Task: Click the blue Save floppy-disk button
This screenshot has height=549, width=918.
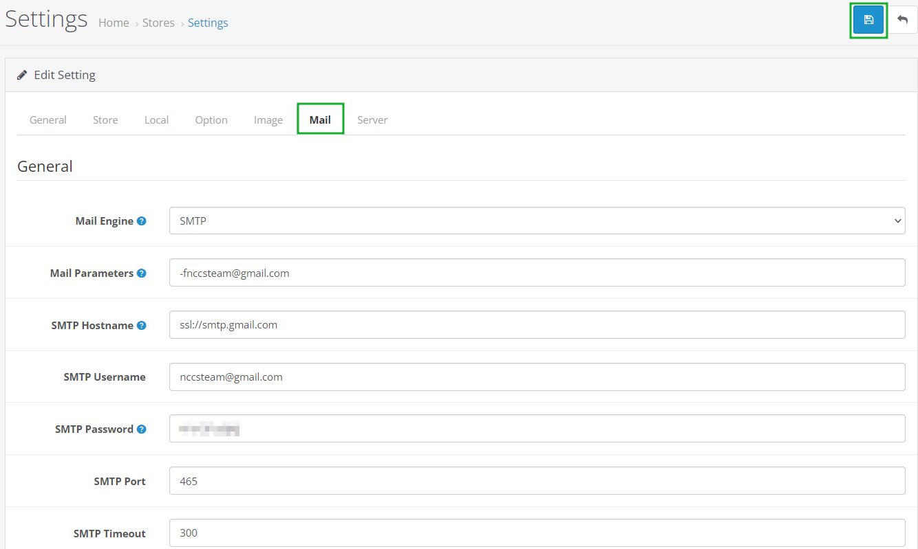Action: (x=868, y=20)
